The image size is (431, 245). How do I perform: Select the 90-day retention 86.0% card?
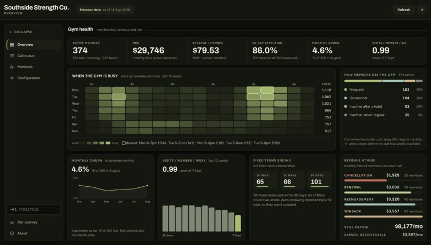(277, 51)
